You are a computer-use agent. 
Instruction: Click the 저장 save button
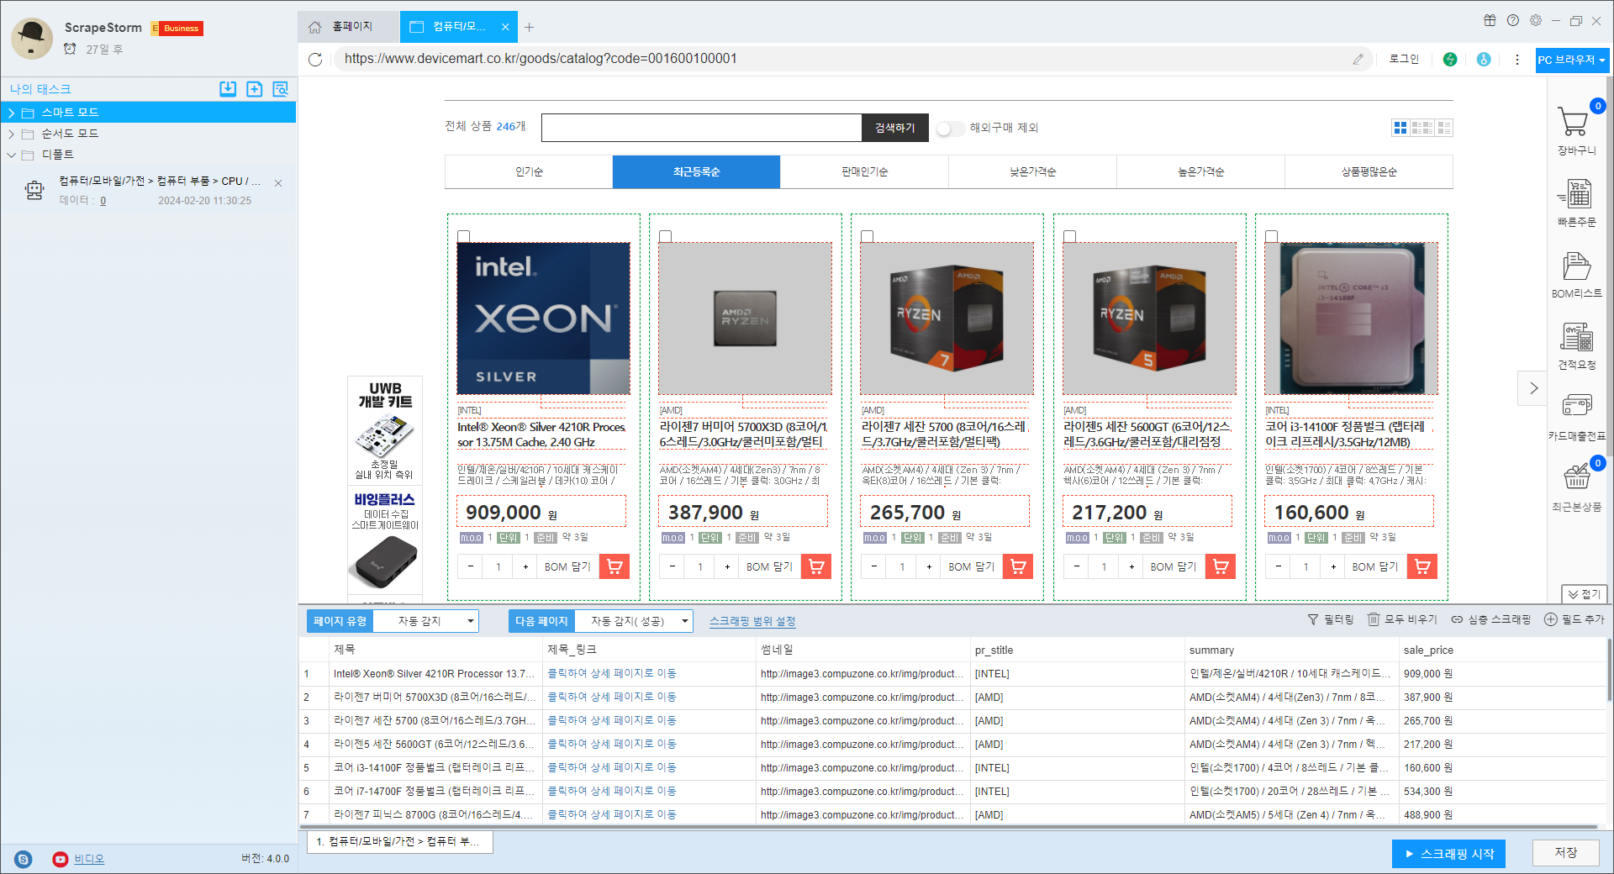click(1565, 853)
